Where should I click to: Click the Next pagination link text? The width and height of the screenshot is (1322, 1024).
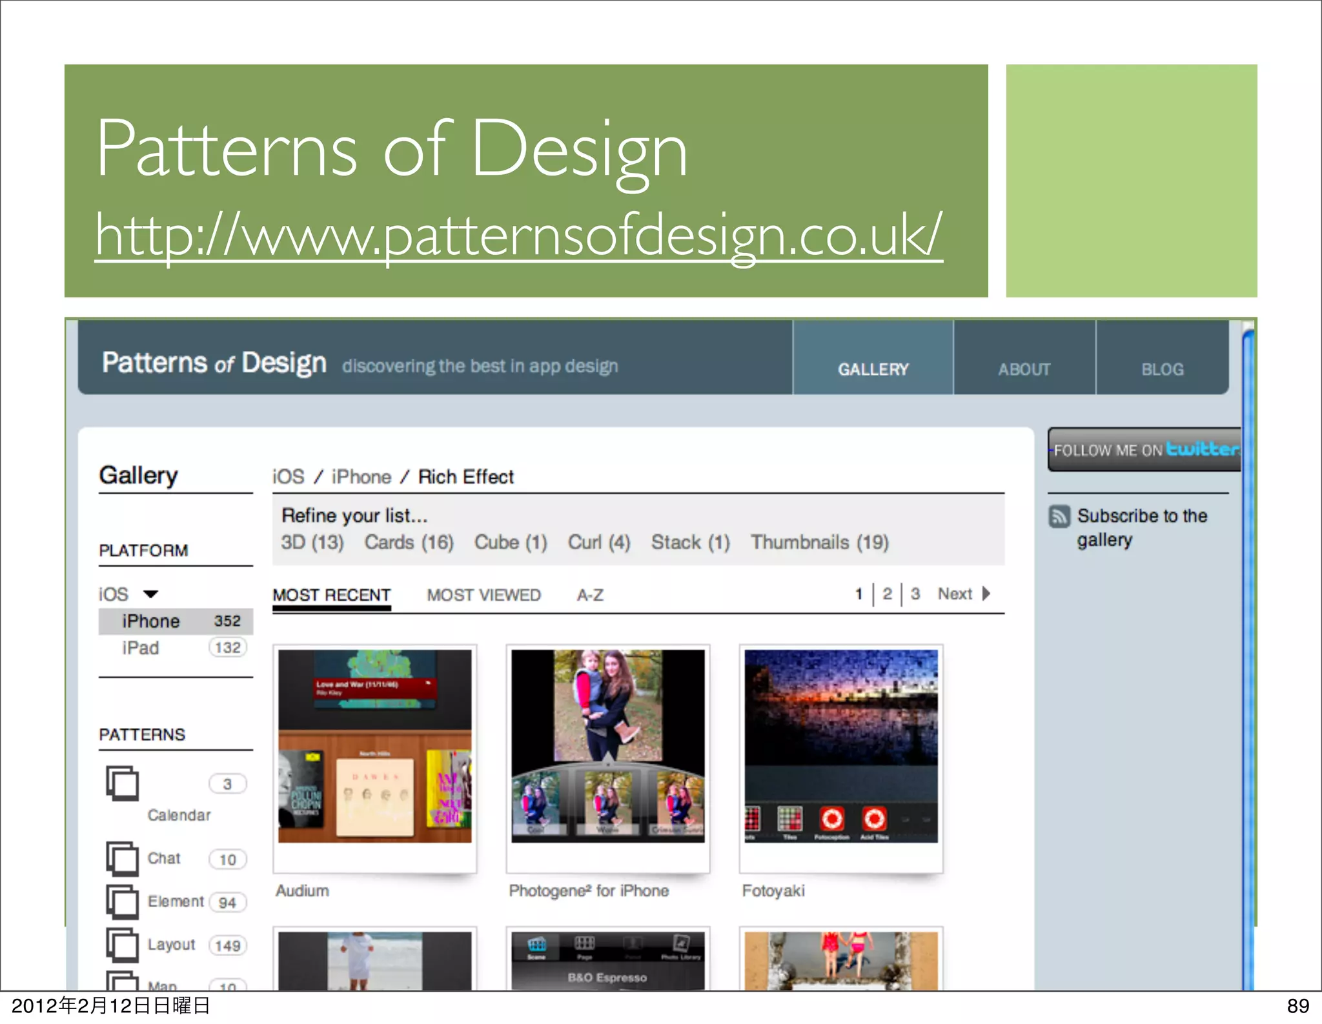955,594
